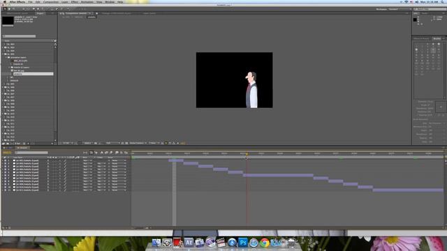Open blending mode dropdown for layer 1
Screen dimensions: 447x251
pos(87,161)
